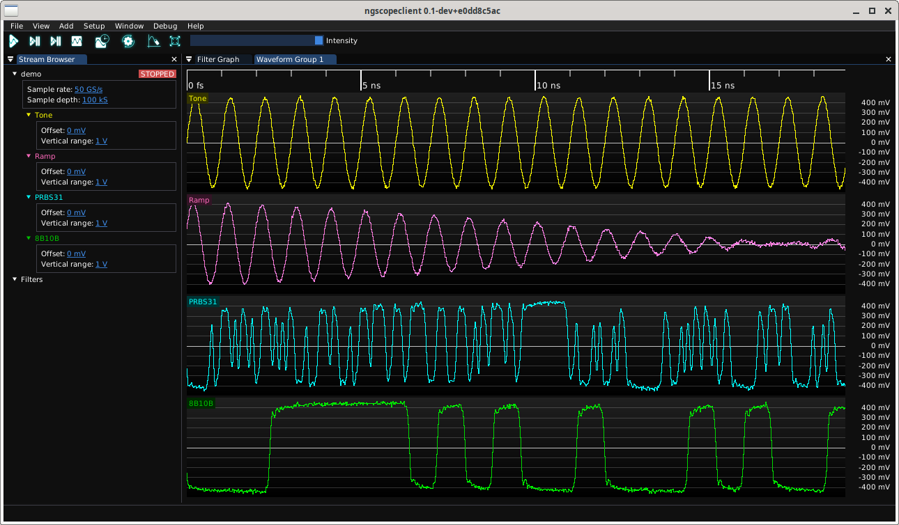Click the 8B10B channel label in the plot

[x=201, y=403]
